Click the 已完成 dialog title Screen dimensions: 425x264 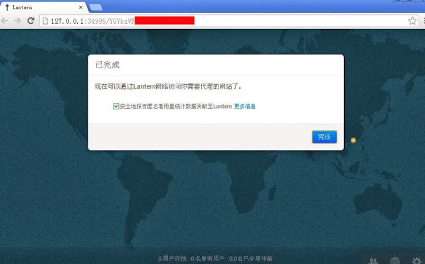point(108,65)
